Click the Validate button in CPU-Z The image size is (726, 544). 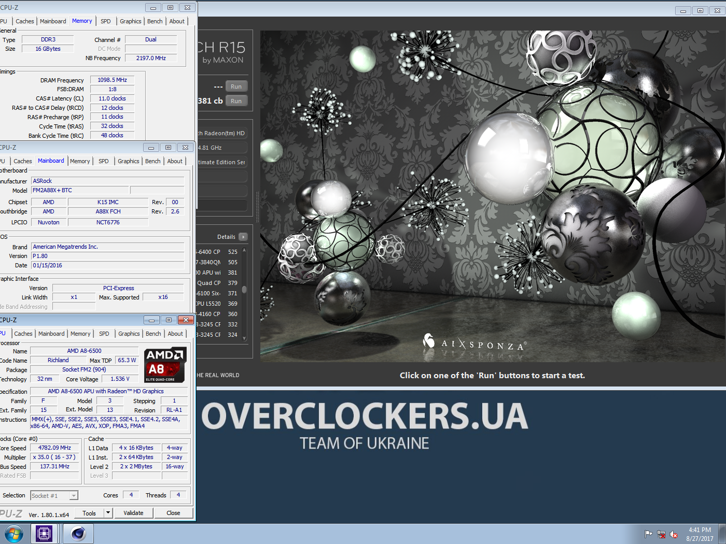[x=133, y=513]
